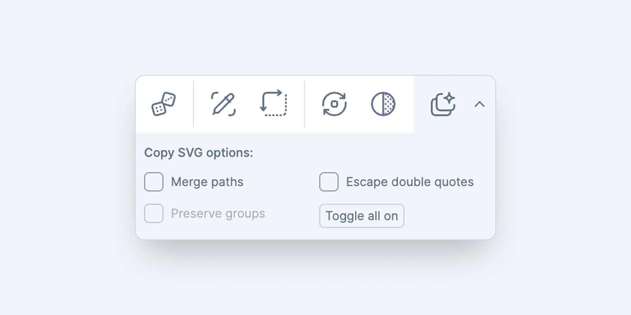Click Toggle all on to enable options
631x315 pixels.
click(x=362, y=216)
